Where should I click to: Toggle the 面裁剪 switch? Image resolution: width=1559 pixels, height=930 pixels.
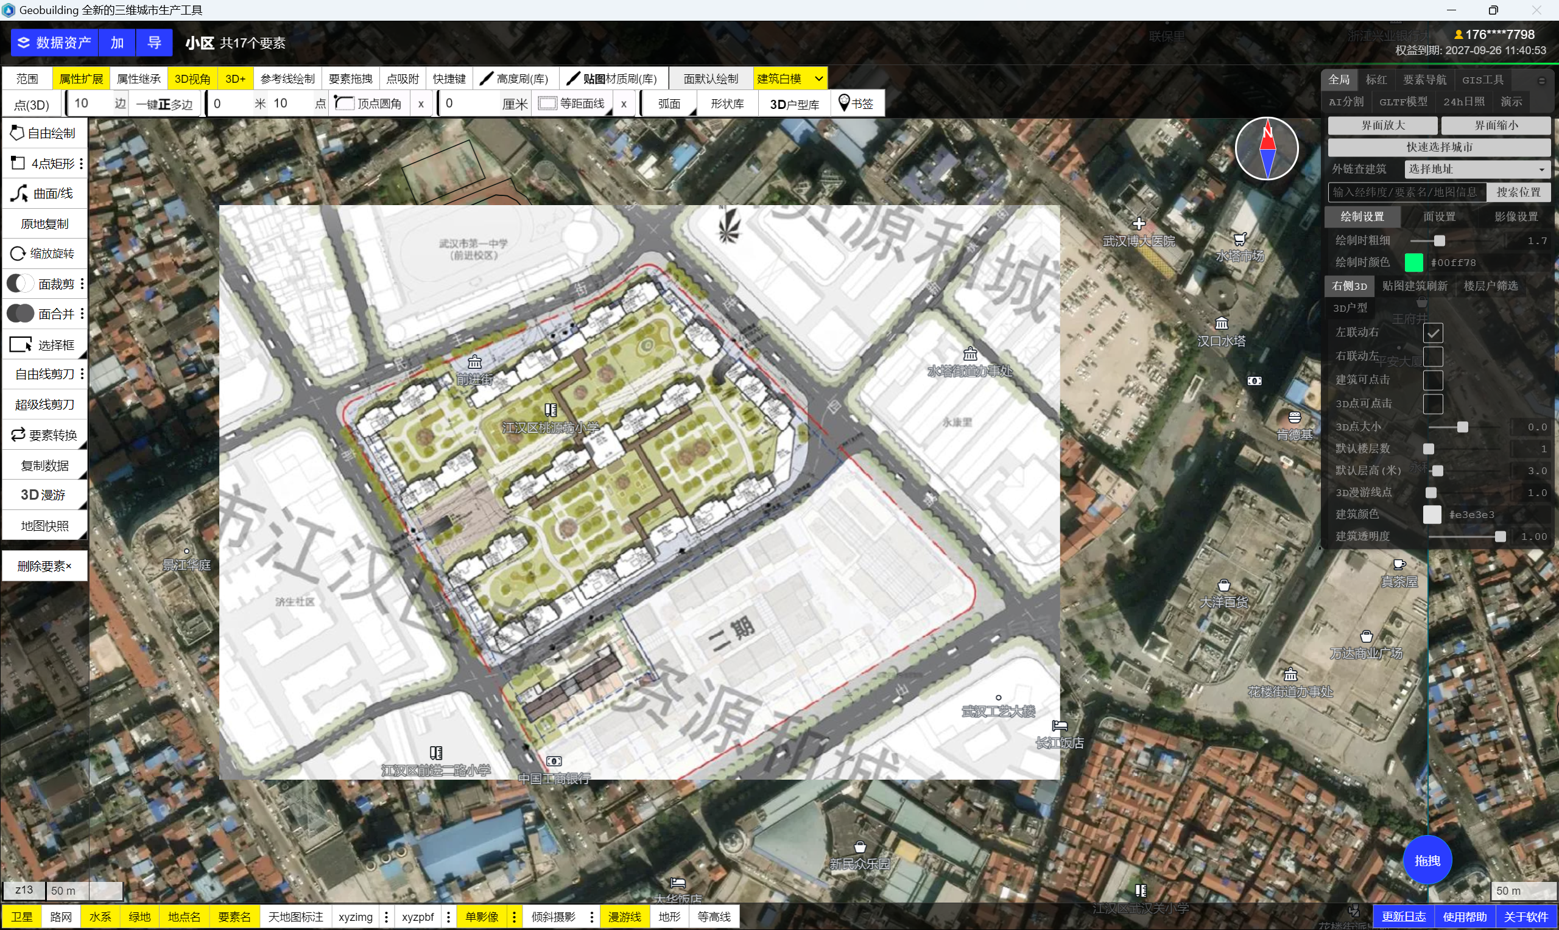click(x=20, y=284)
